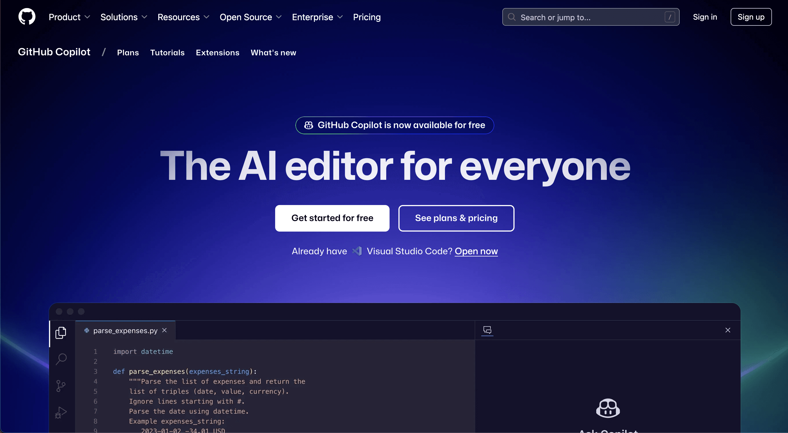Click the Visual Studio Code logo

(x=357, y=251)
